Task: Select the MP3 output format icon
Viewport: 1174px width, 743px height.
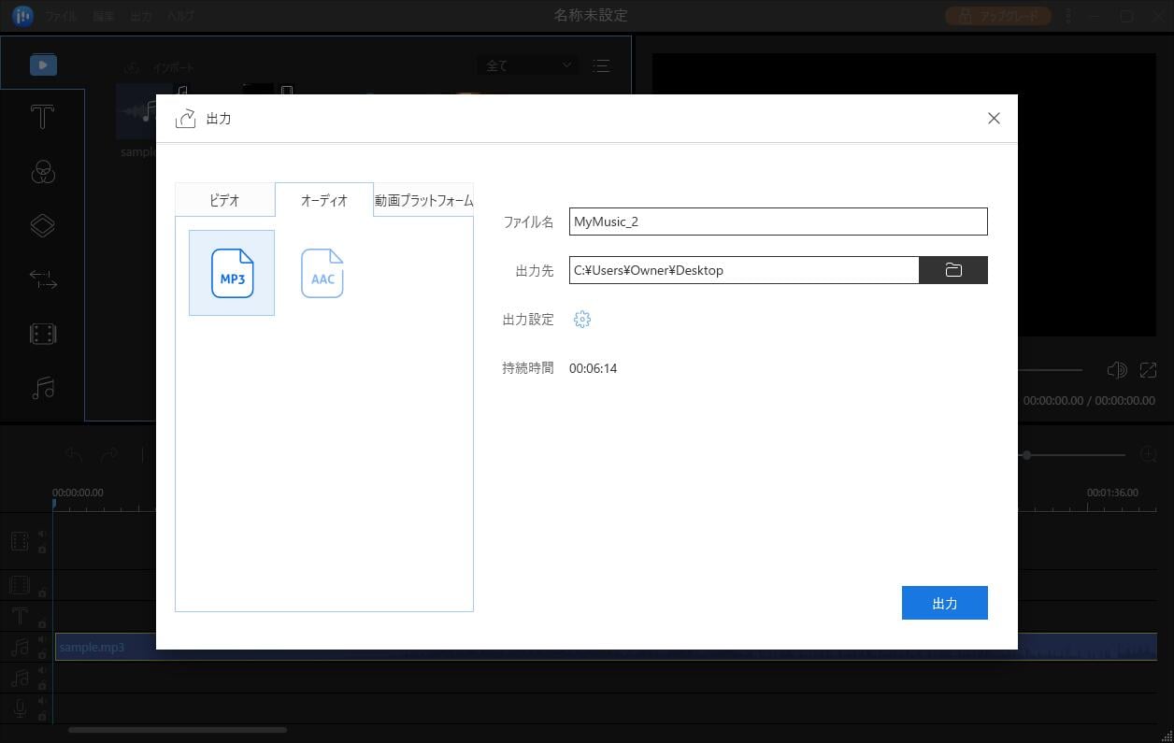Action: point(232,273)
